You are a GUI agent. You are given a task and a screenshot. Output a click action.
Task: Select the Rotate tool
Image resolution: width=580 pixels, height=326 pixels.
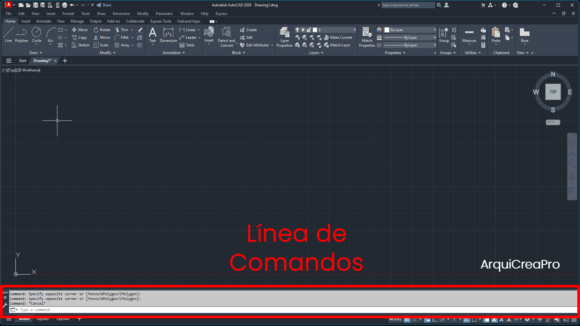(102, 30)
